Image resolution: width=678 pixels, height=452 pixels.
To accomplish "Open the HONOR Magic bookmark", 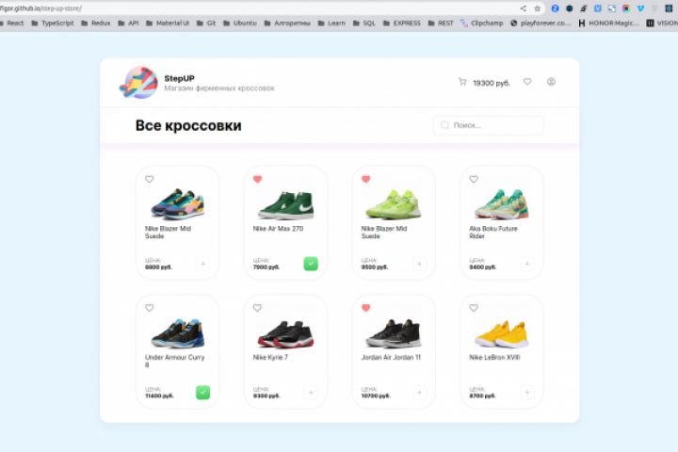I will (608, 23).
